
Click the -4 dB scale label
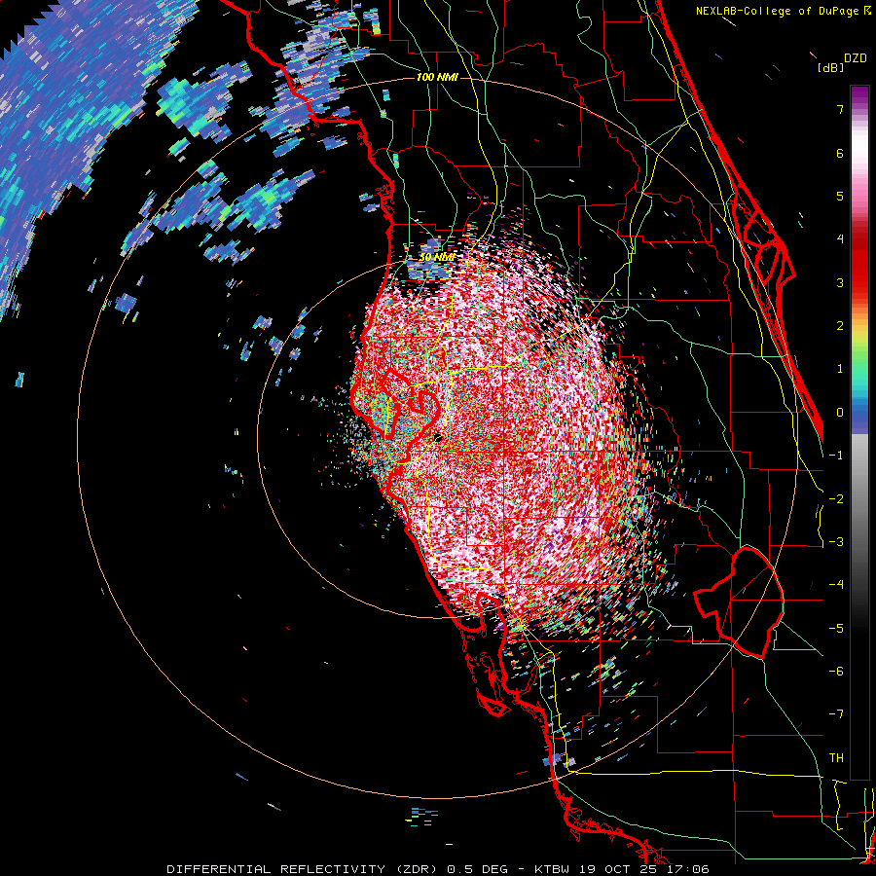coord(836,585)
